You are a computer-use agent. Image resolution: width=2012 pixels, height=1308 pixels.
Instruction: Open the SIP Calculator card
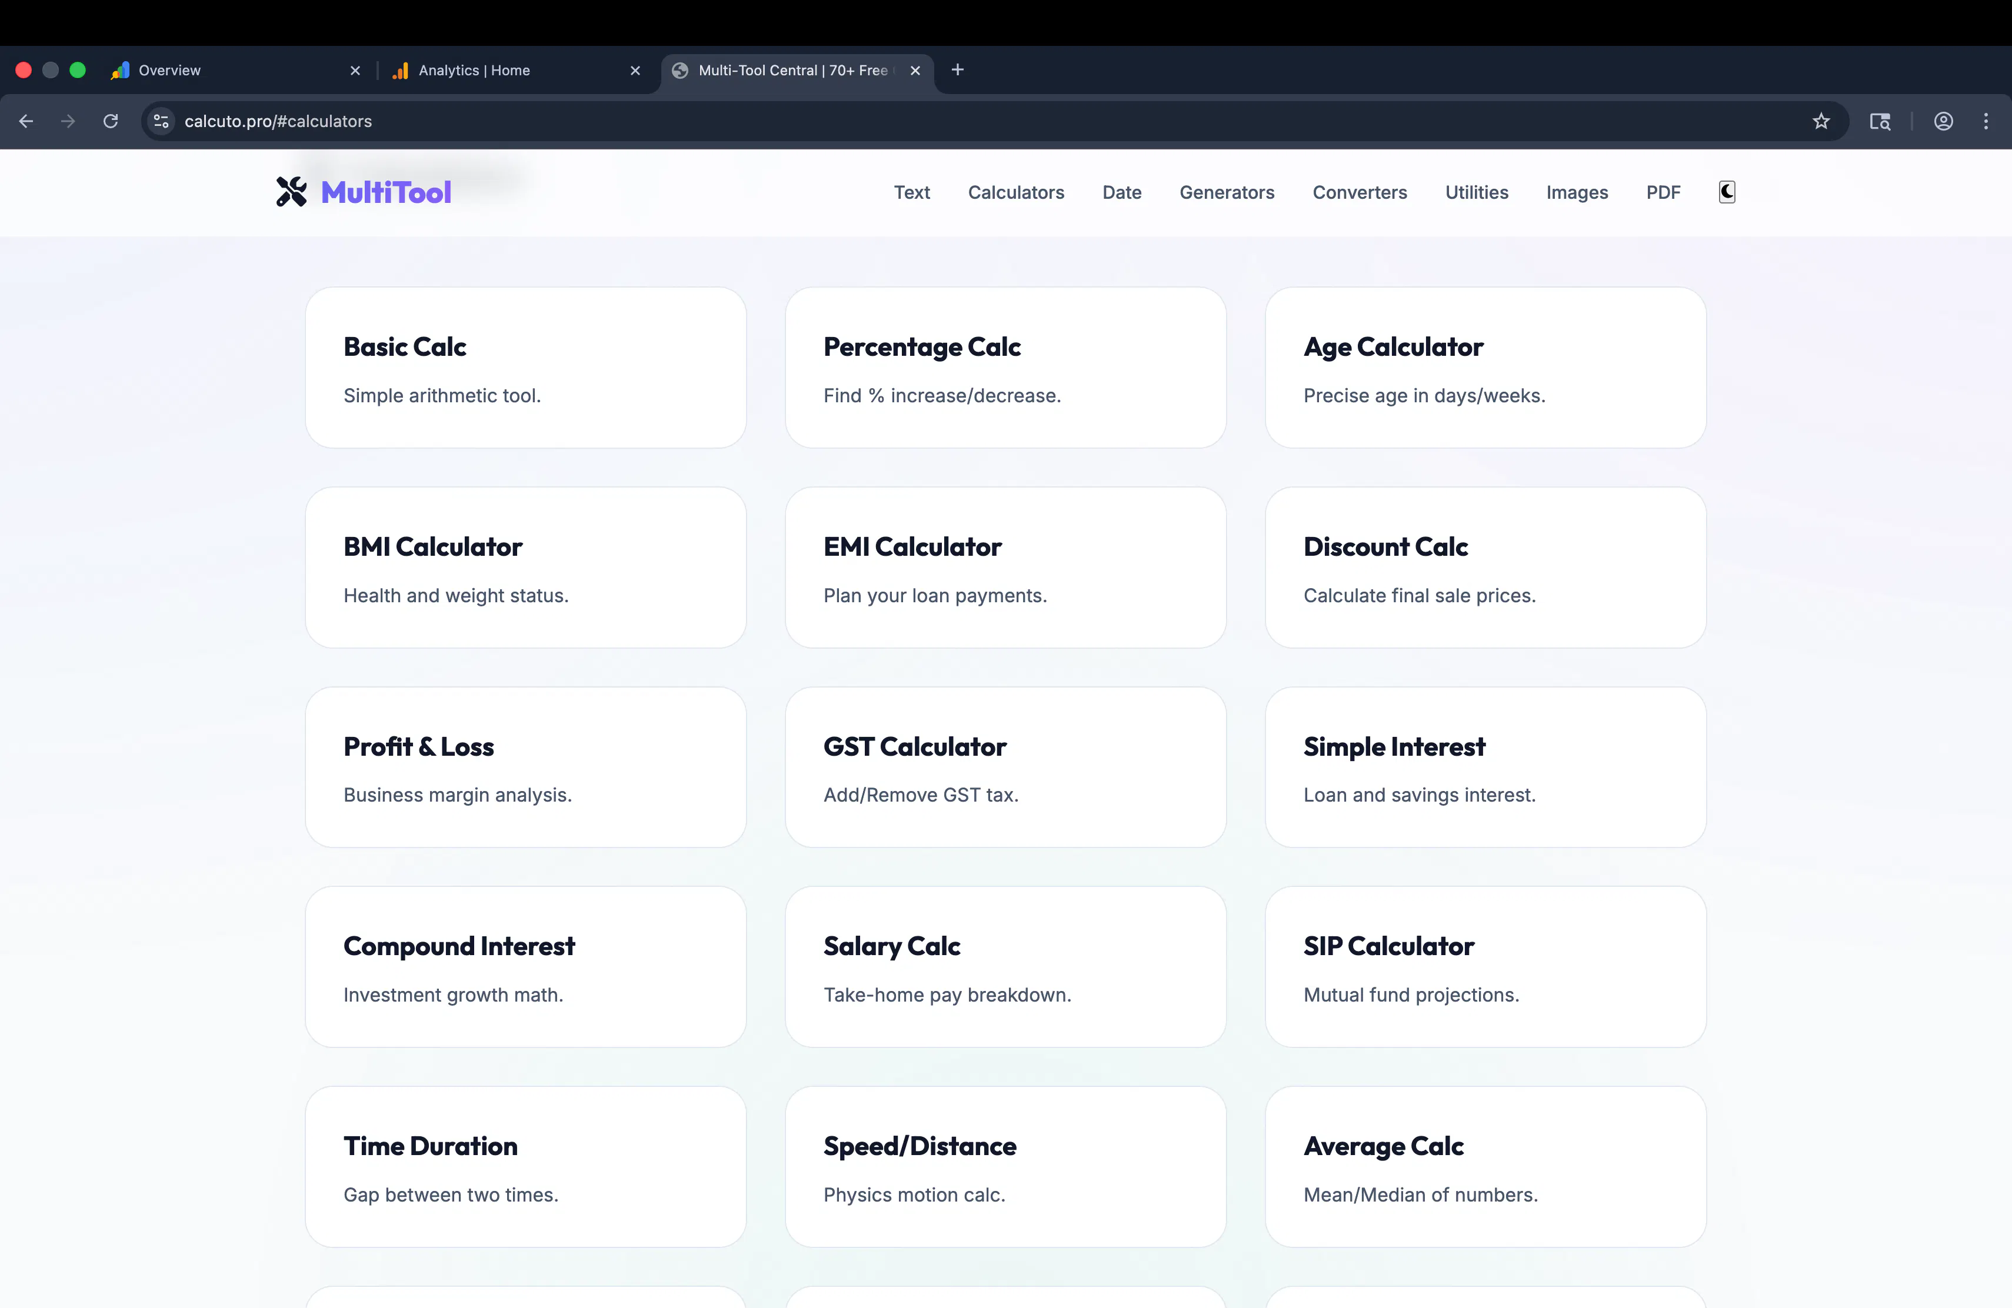pos(1485,967)
